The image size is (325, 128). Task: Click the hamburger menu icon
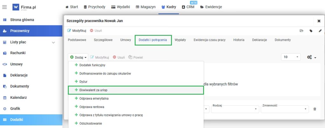pos(4,7)
